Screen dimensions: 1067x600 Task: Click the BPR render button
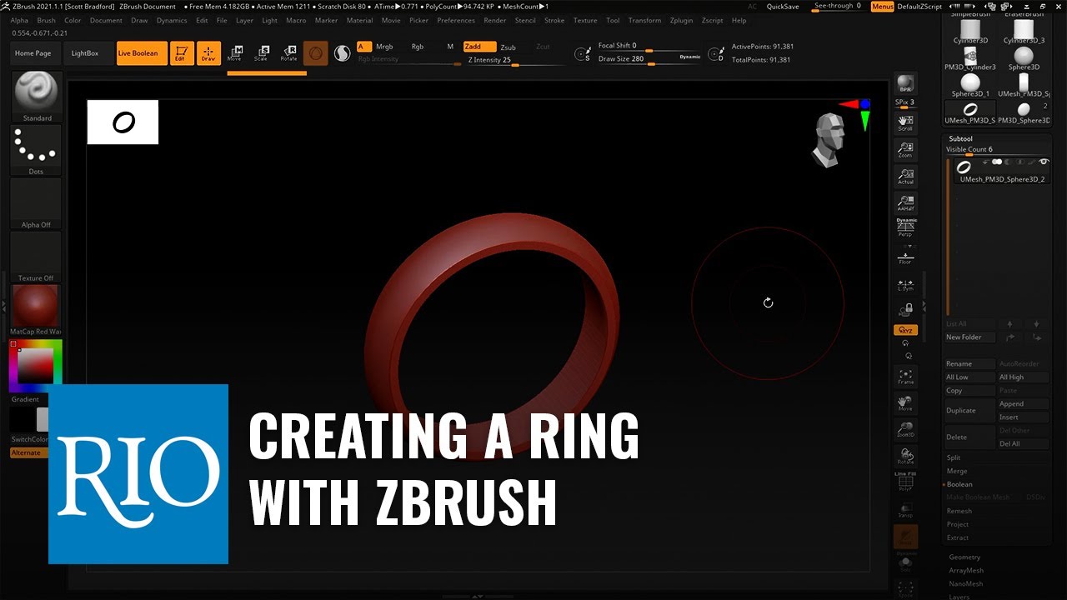coord(905,84)
